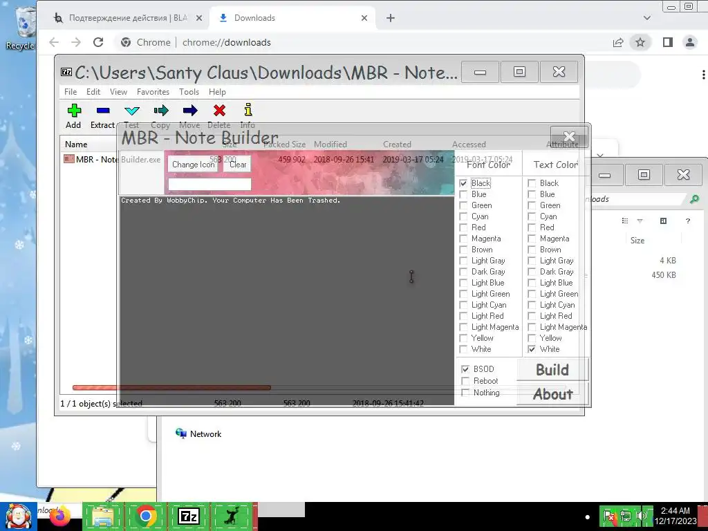The height and width of the screenshot is (531, 708).
Task: Click taskbar clock showing 2:44 AM
Action: coord(676,516)
